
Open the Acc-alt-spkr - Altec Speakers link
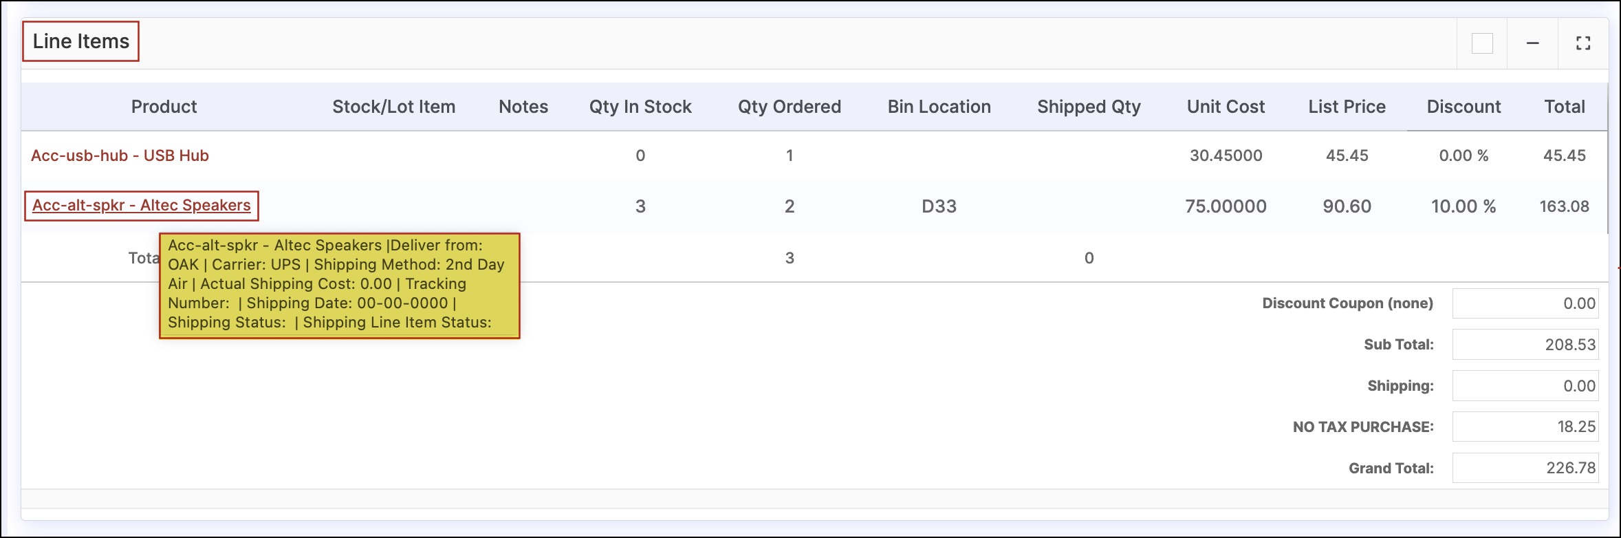pyautogui.click(x=142, y=205)
